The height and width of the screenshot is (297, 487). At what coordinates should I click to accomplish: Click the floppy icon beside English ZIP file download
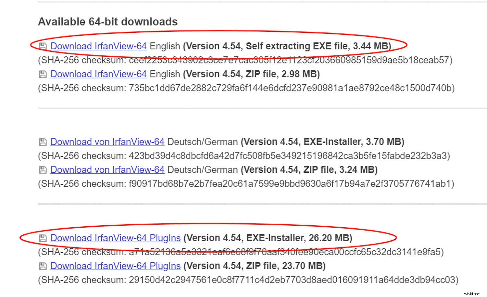point(43,74)
